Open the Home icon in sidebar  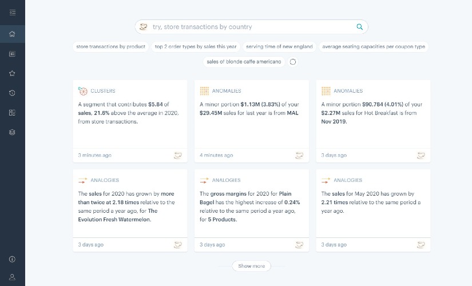(12, 34)
